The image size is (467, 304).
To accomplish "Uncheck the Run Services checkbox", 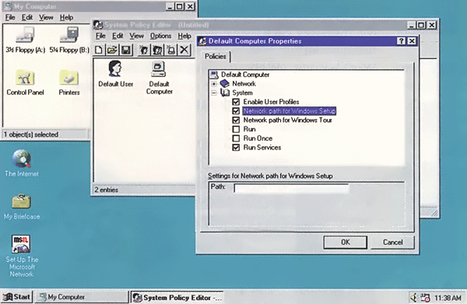I will coord(236,148).
